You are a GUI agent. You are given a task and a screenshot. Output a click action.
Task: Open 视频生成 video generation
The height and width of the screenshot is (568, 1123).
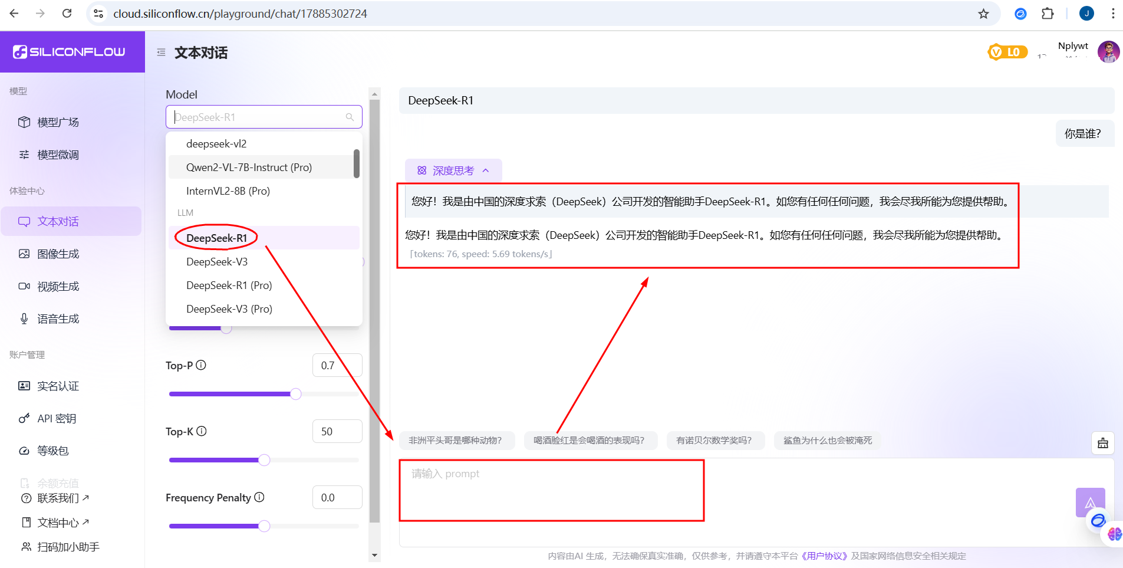[57, 286]
